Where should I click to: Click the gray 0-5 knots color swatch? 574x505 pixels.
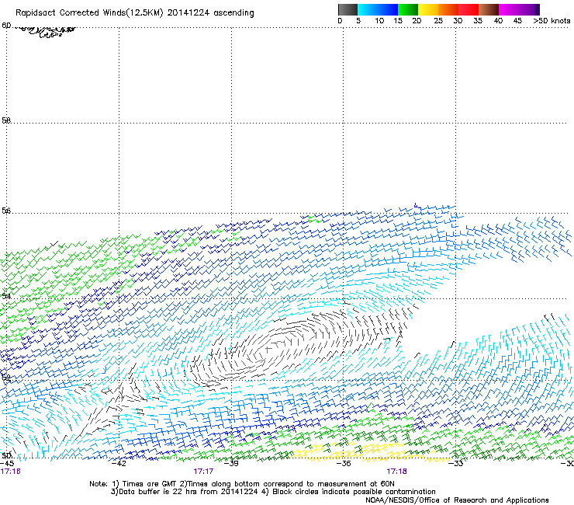(x=348, y=9)
